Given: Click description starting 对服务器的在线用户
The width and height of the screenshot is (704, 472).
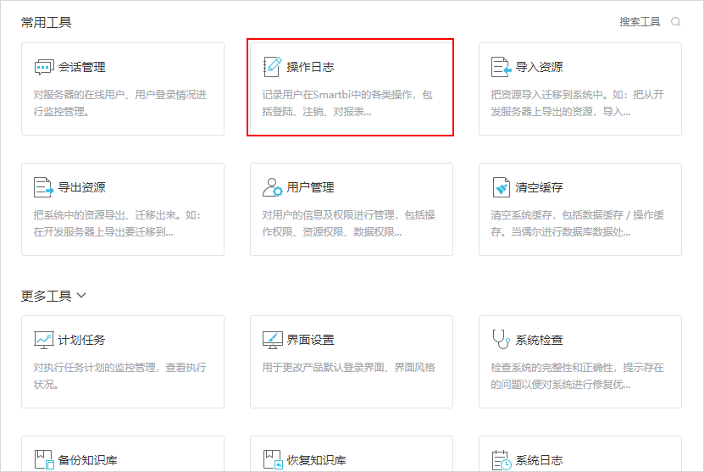Looking at the screenshot, I should point(120,103).
